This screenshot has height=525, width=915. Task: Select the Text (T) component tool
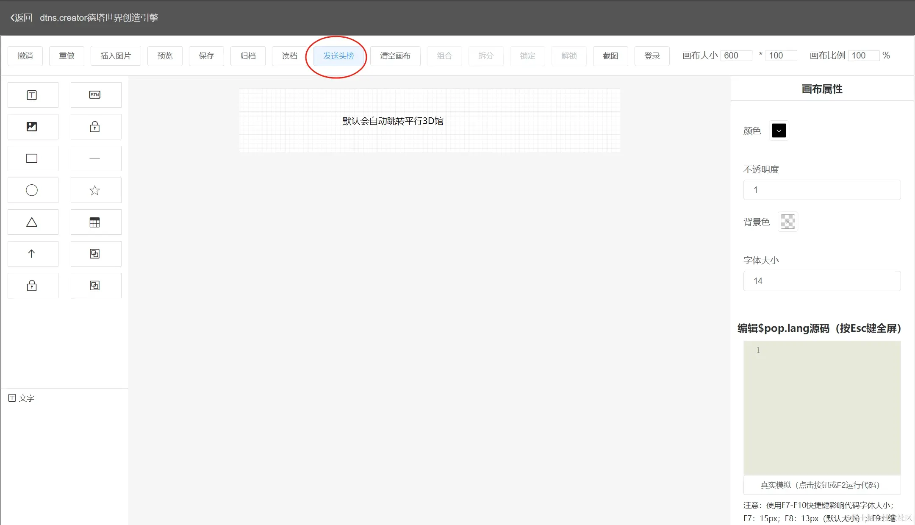click(x=32, y=95)
